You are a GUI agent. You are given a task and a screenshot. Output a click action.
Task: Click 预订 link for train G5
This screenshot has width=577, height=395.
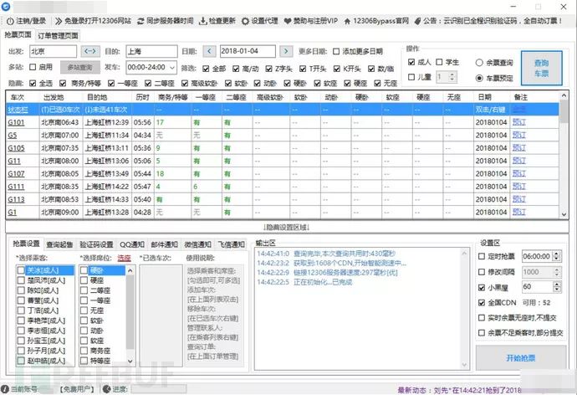518,135
